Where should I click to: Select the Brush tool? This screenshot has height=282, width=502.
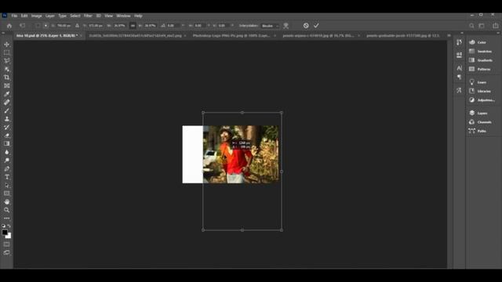click(x=7, y=110)
